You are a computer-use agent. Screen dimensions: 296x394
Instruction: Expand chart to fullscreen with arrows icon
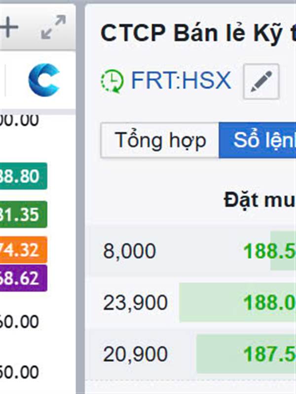coord(53,27)
